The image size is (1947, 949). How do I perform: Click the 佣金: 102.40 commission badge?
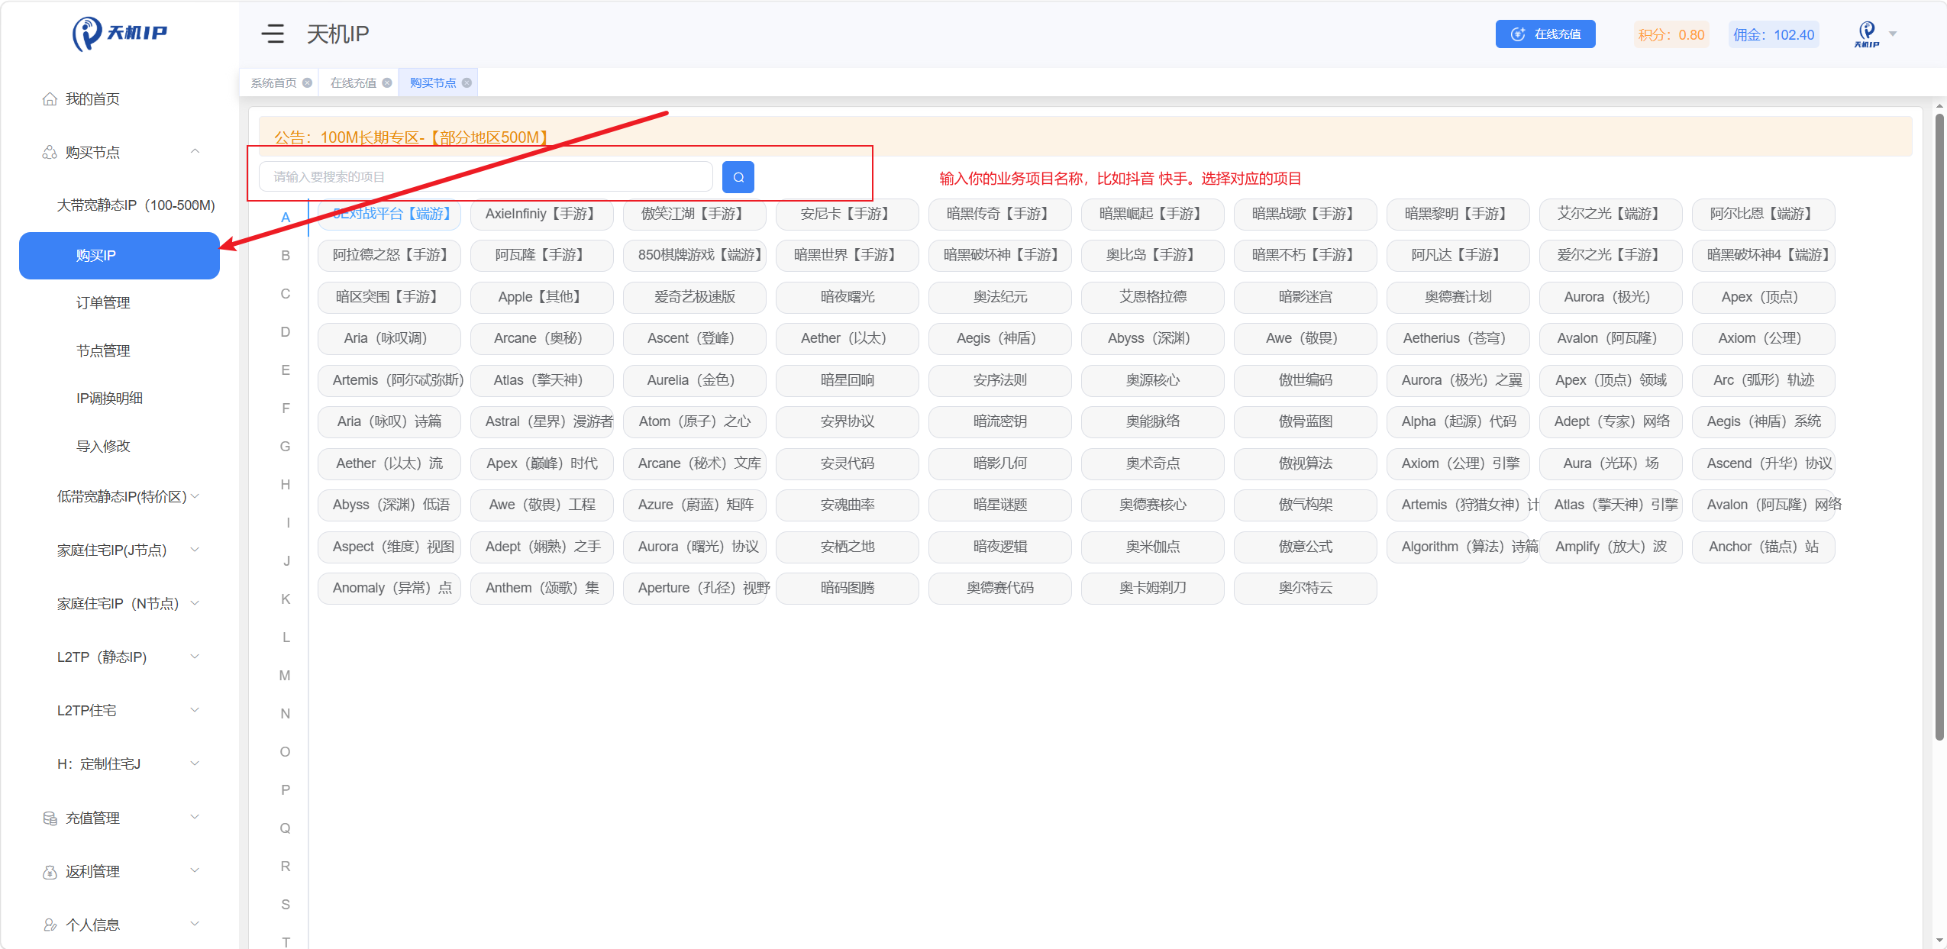pyautogui.click(x=1774, y=35)
